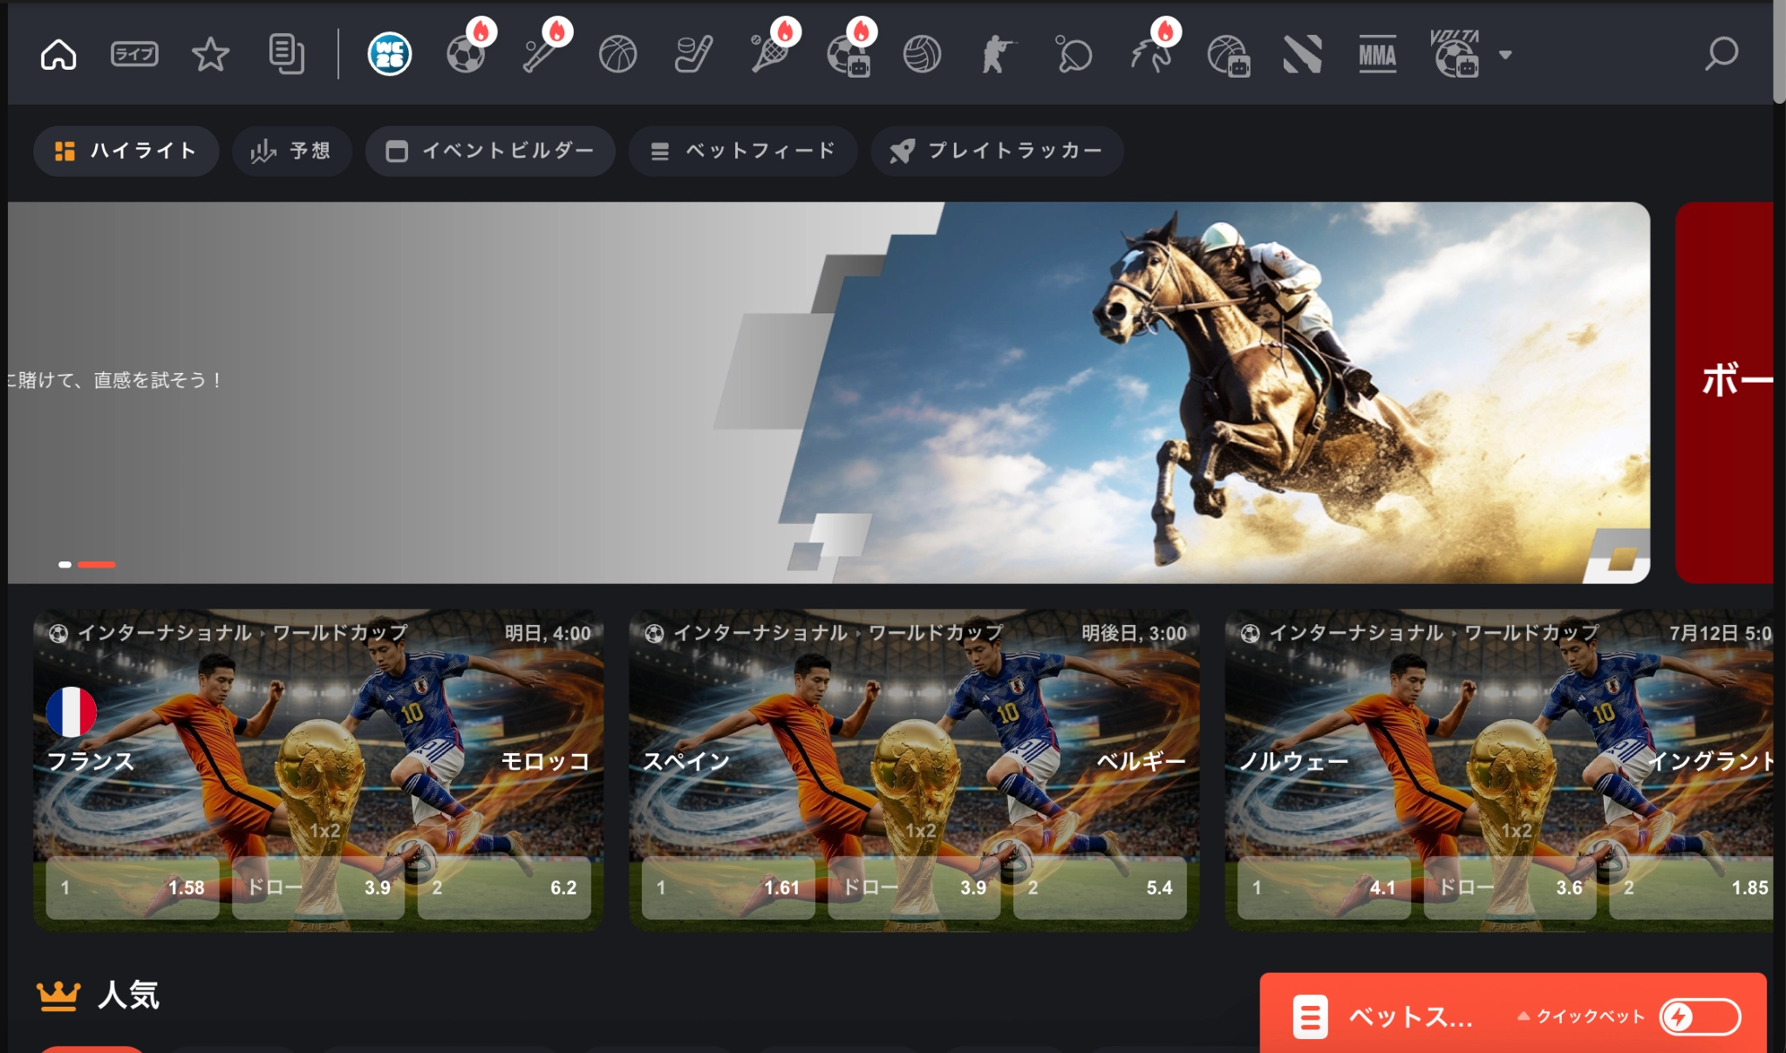Select the soccer ball sport icon
The image size is (1786, 1053).
click(x=466, y=54)
